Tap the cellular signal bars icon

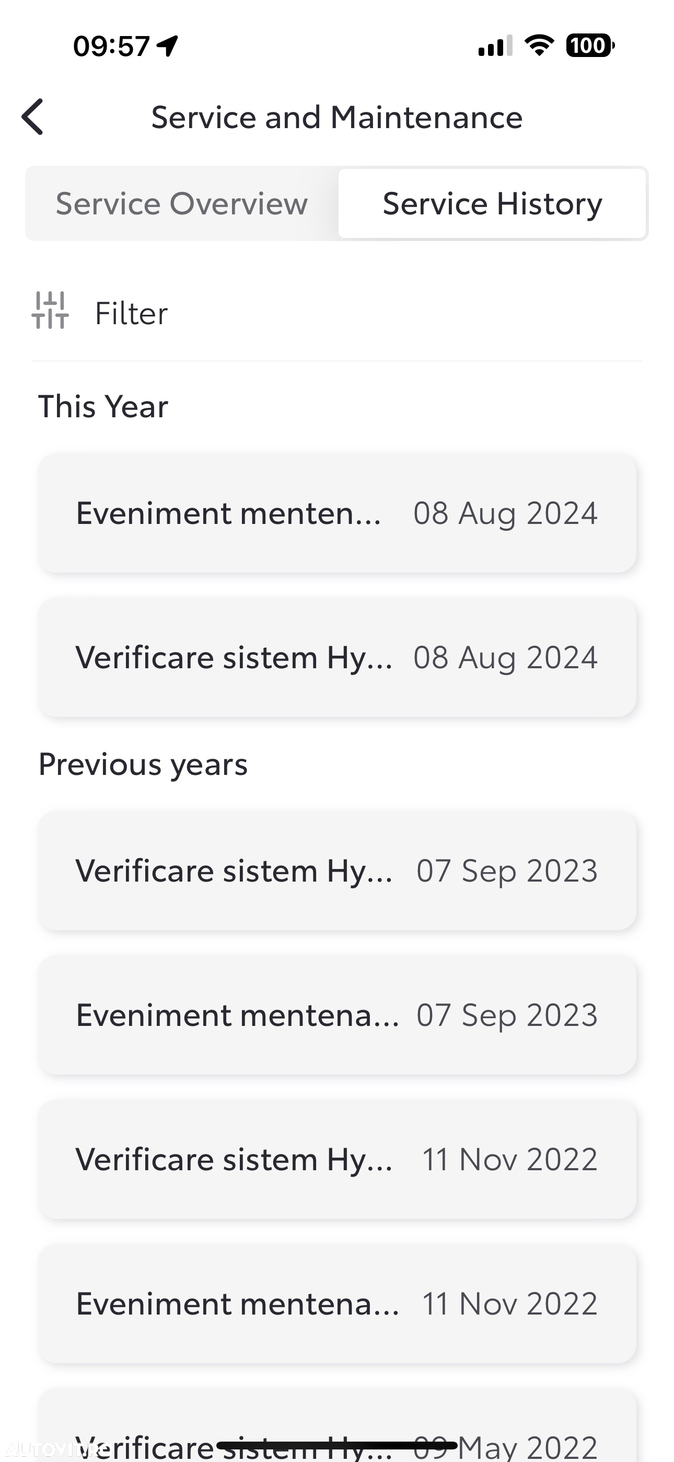495,45
